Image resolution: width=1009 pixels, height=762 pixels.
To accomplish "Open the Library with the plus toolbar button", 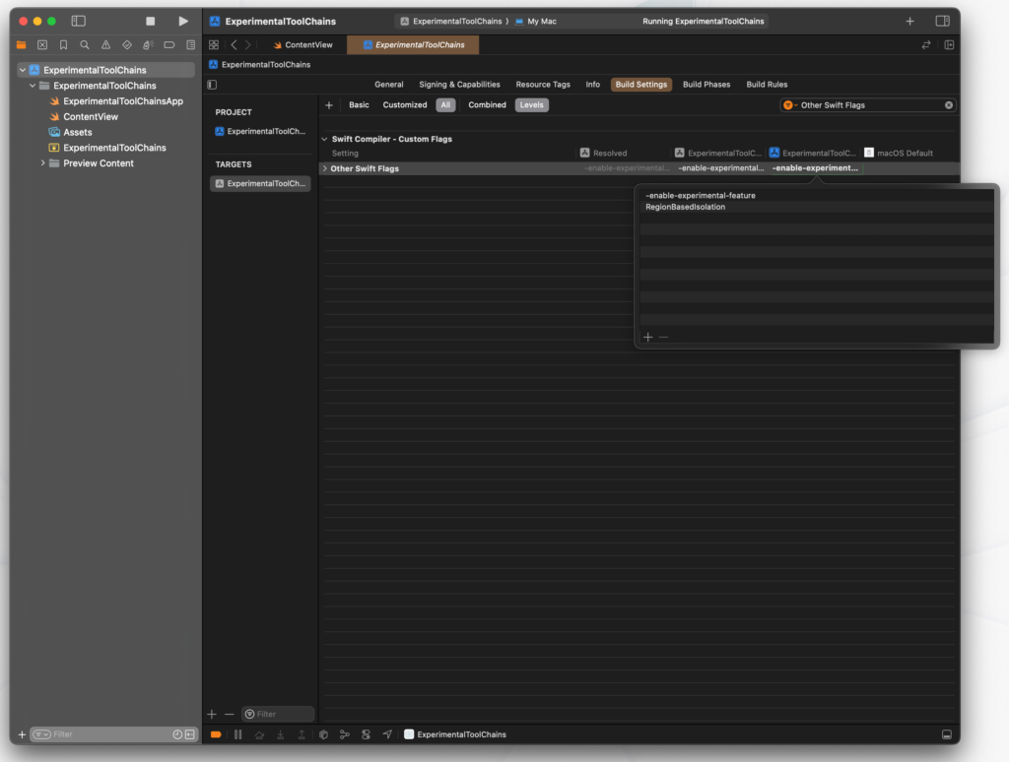I will pos(909,22).
